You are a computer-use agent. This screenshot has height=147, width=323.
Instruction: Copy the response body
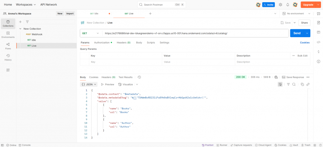pyautogui.click(x=302, y=84)
